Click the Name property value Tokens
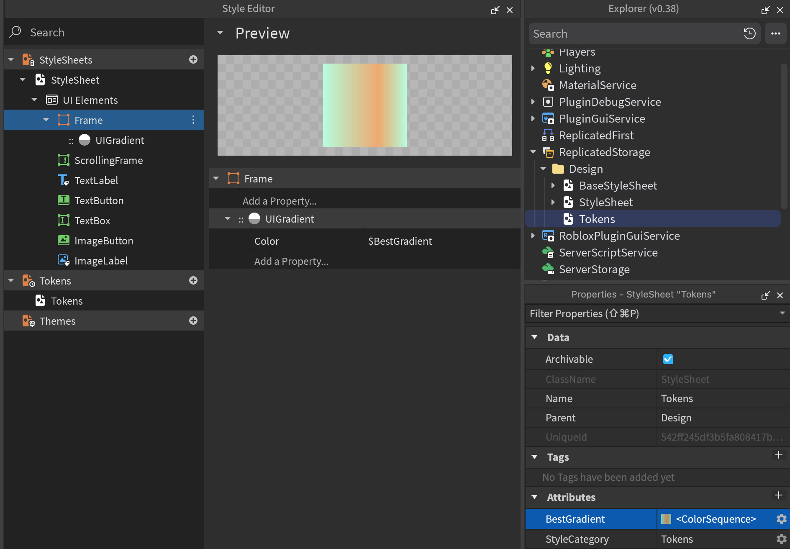 click(x=677, y=398)
